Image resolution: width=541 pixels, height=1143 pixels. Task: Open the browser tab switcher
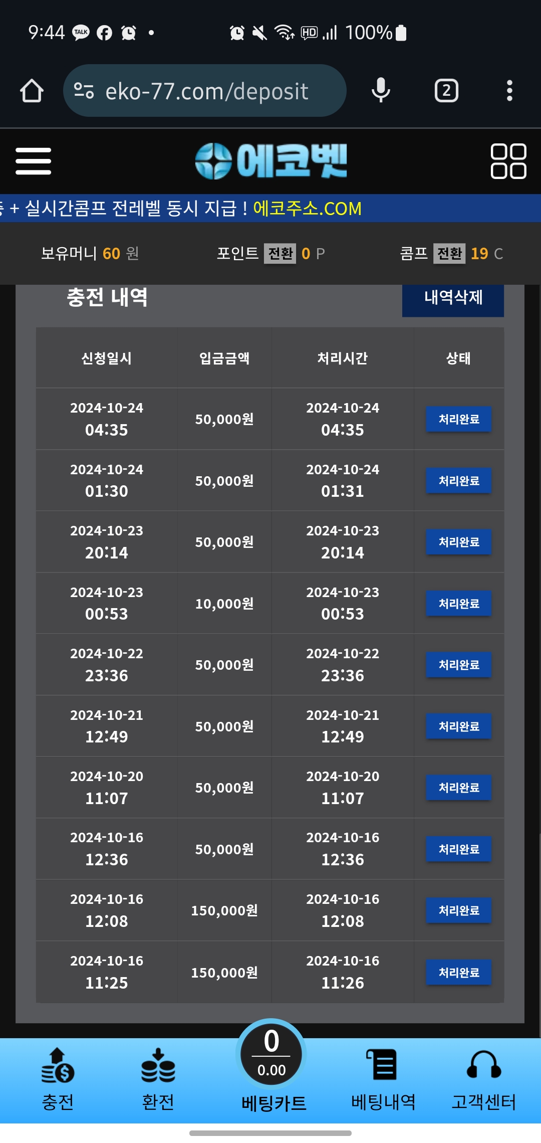[x=446, y=91]
